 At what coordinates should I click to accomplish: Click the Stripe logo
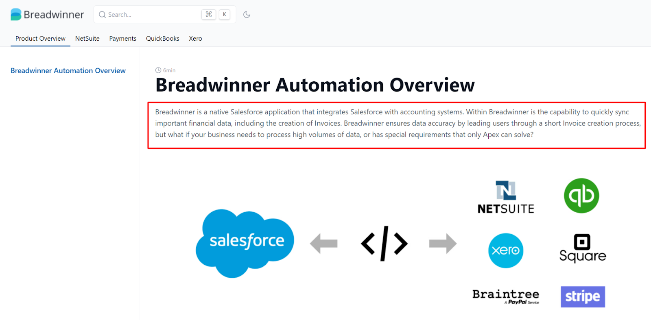583,297
